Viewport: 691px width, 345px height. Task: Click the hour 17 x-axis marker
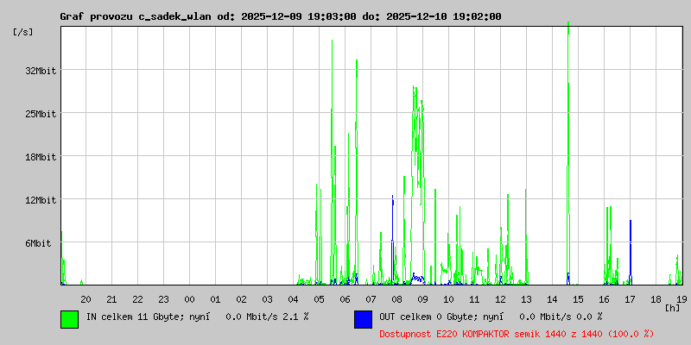click(630, 299)
